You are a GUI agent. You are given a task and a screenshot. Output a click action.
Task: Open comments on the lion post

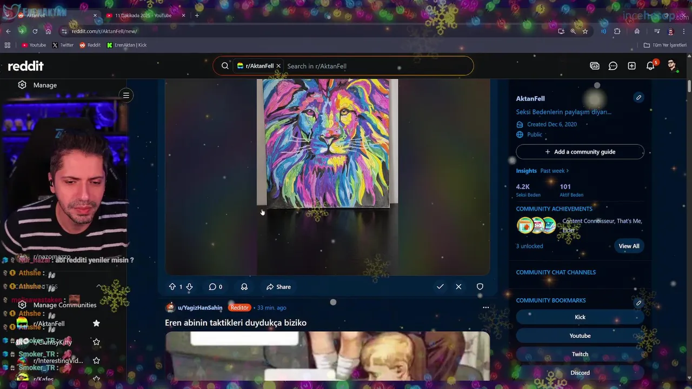(x=216, y=287)
